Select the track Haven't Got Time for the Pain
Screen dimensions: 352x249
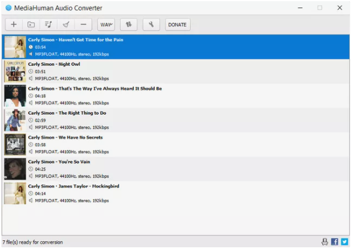point(176,47)
